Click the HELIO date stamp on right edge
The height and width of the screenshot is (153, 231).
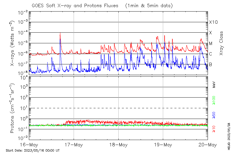tap(228, 136)
